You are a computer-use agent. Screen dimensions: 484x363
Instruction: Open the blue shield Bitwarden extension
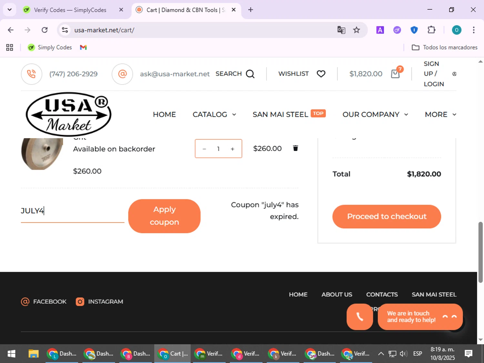pos(414,30)
